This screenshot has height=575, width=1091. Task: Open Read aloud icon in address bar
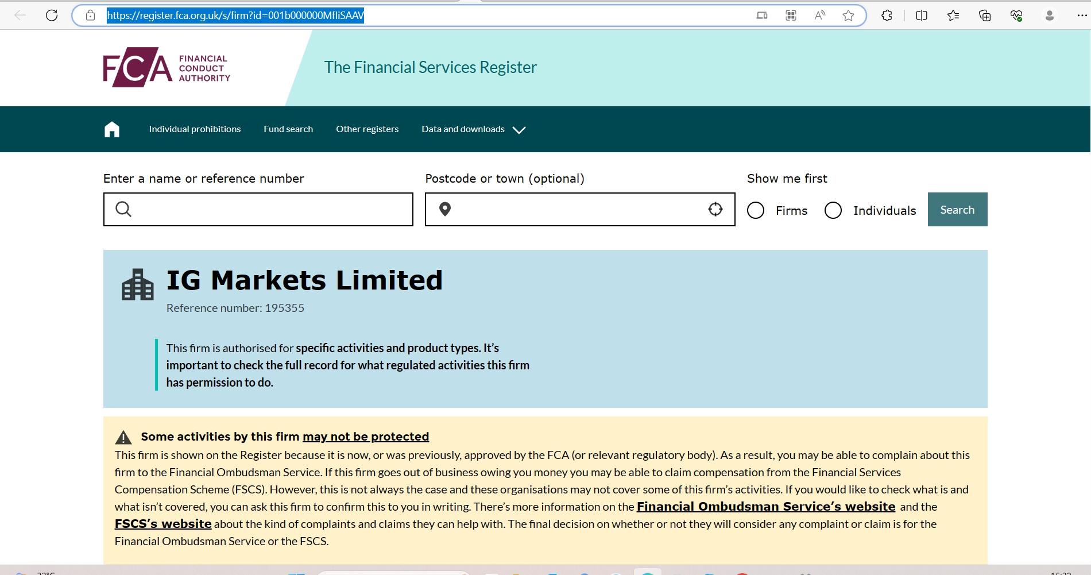820,16
